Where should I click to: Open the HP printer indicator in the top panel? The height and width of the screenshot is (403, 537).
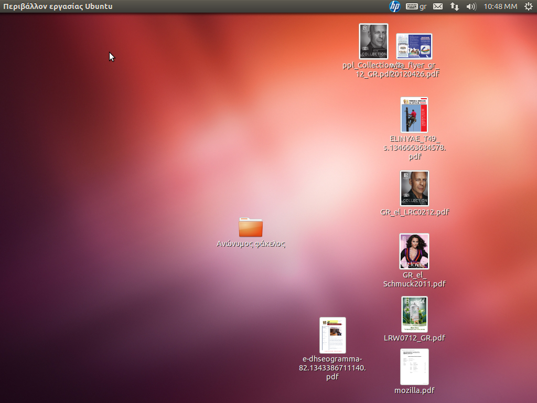(395, 6)
